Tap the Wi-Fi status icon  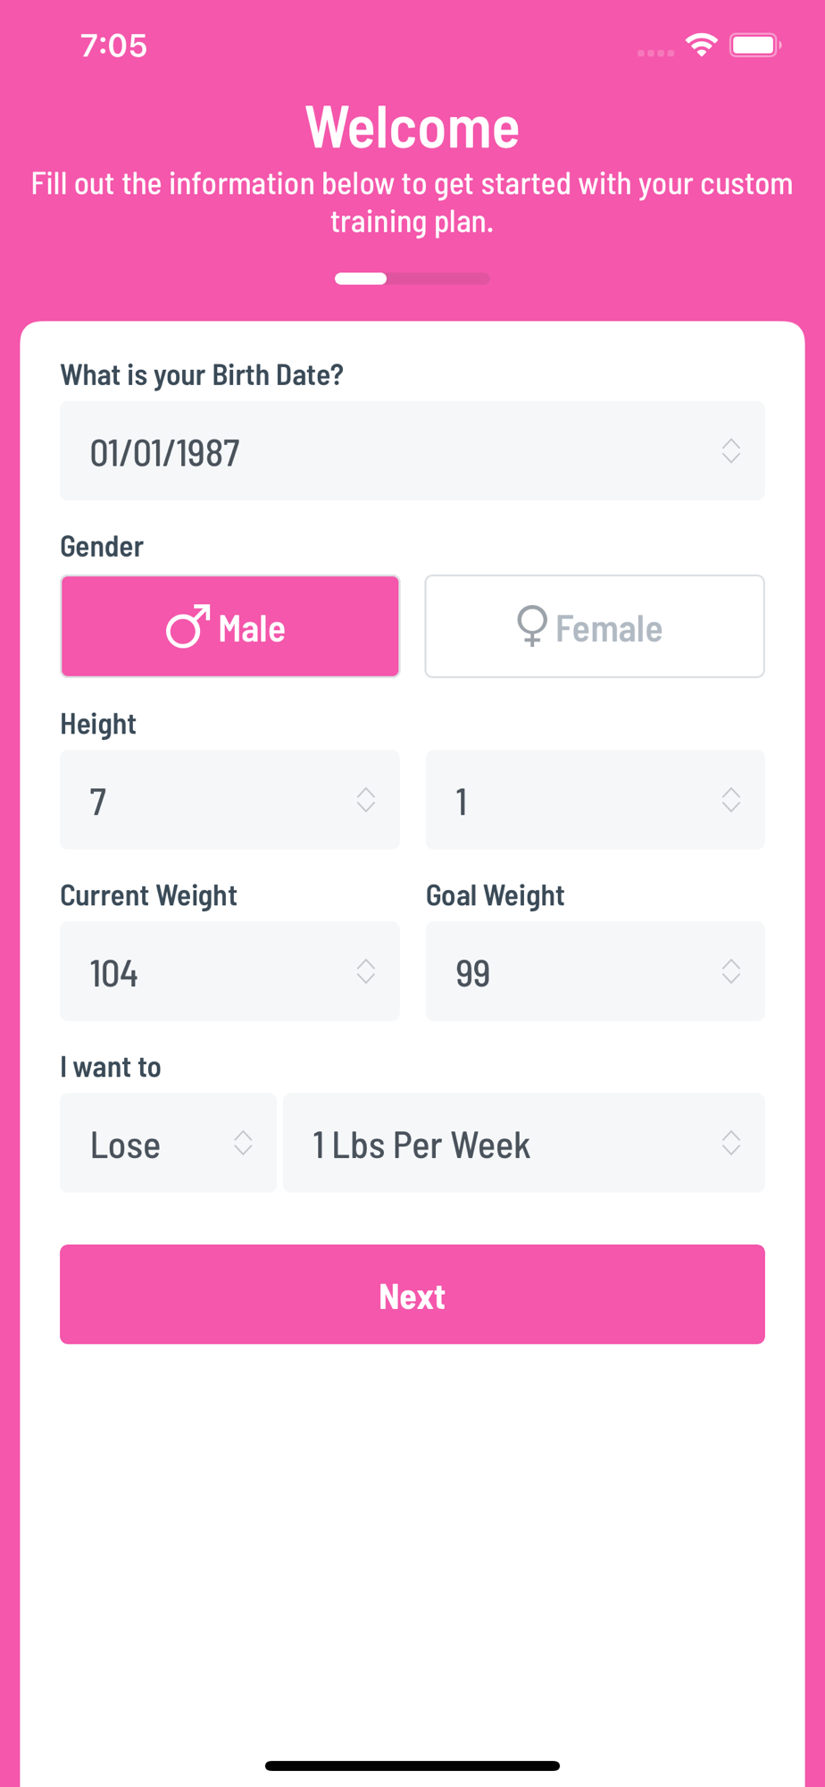[x=702, y=45]
